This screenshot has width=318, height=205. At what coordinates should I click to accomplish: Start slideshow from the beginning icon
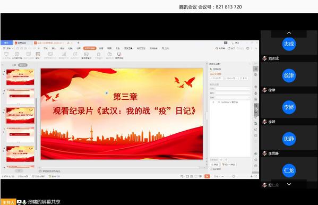point(6,54)
